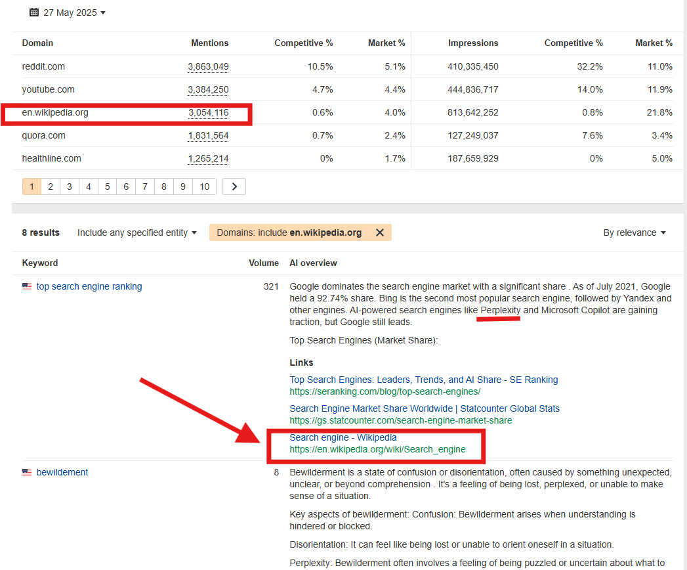Open the By relevance sort dropdown

point(634,232)
